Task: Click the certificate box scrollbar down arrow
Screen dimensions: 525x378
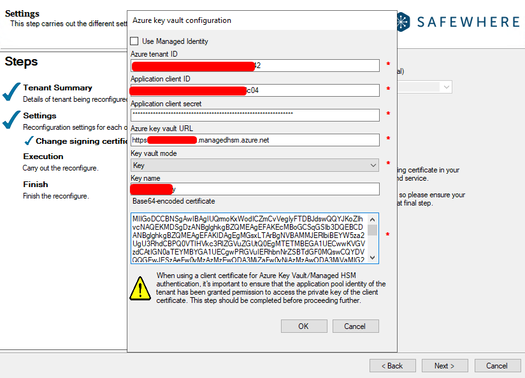Action: (x=373, y=258)
